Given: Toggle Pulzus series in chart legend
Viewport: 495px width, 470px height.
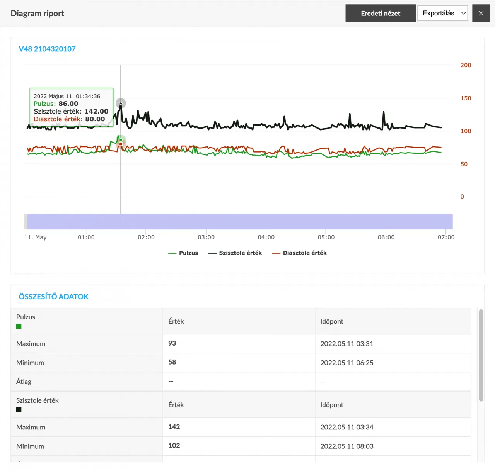Looking at the screenshot, I should 183,253.
